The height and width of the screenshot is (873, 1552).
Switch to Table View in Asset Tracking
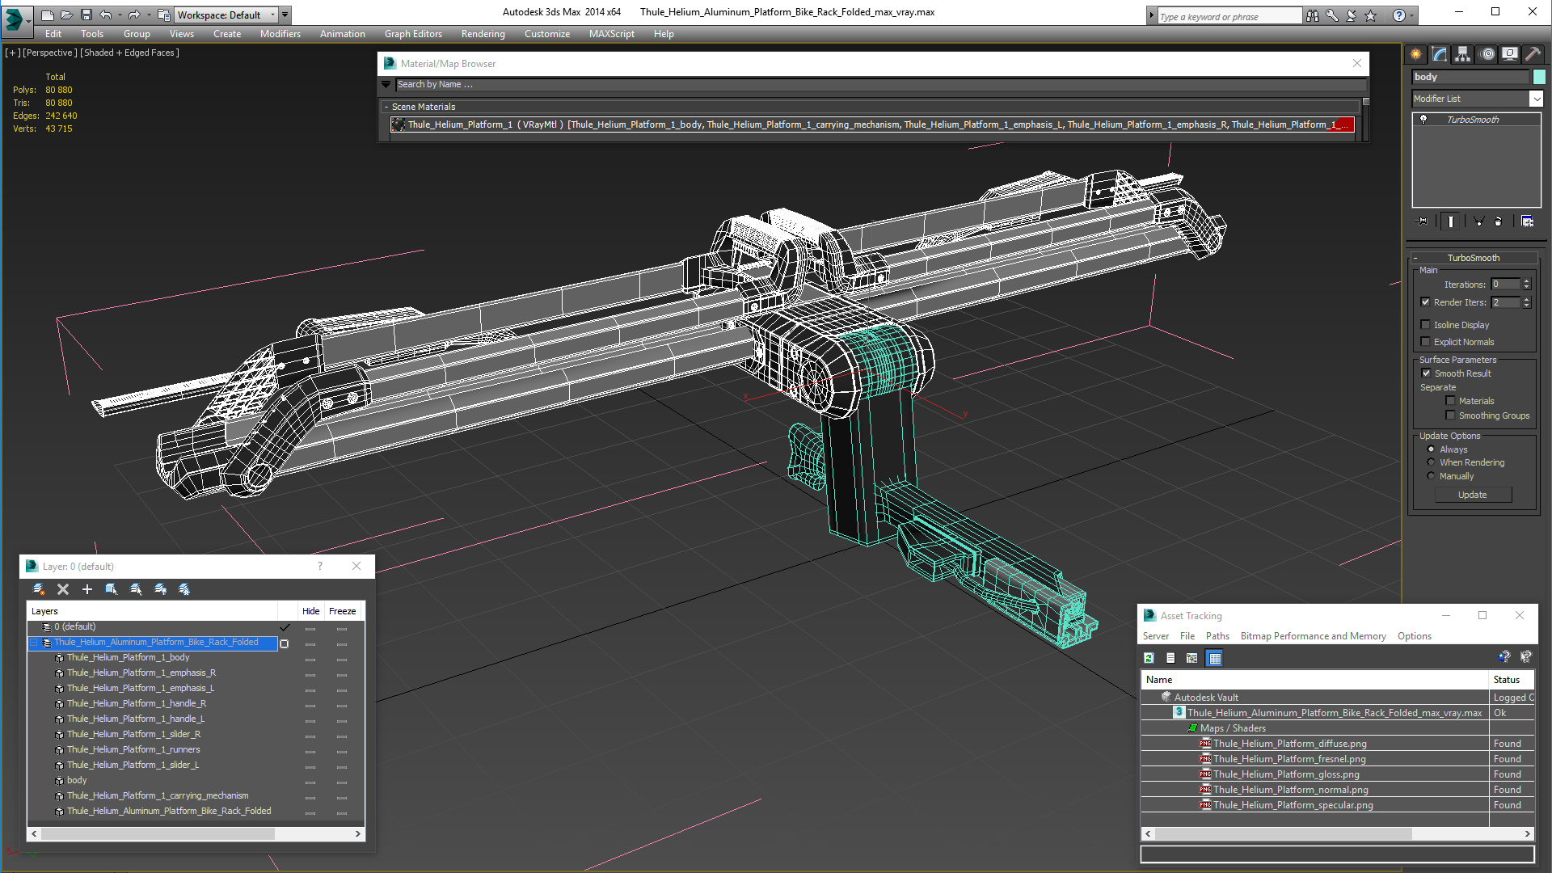point(1215,658)
